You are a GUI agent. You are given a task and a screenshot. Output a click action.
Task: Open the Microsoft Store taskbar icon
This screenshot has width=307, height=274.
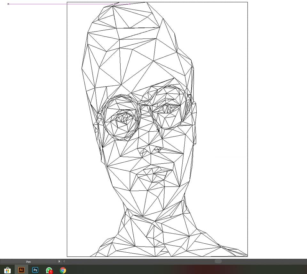(x=7, y=270)
